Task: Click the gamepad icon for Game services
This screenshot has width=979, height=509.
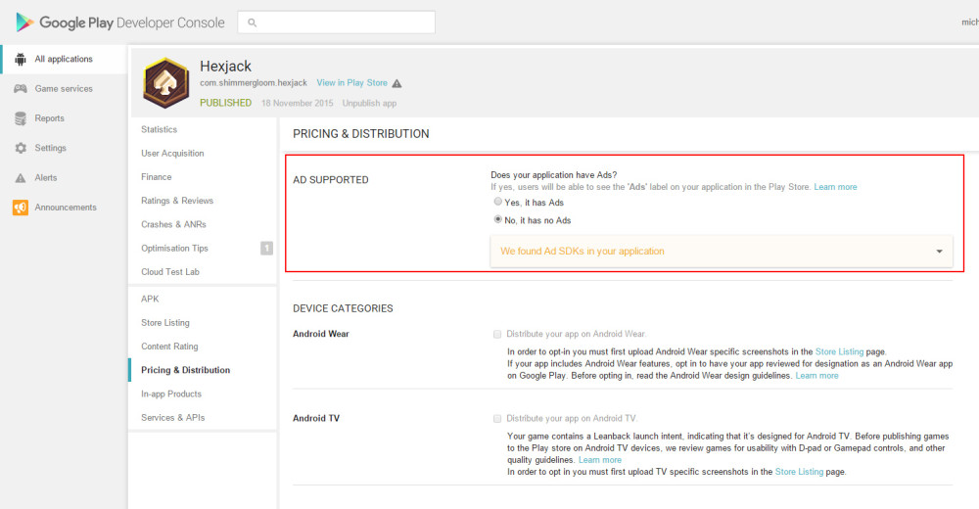Action: click(21, 89)
